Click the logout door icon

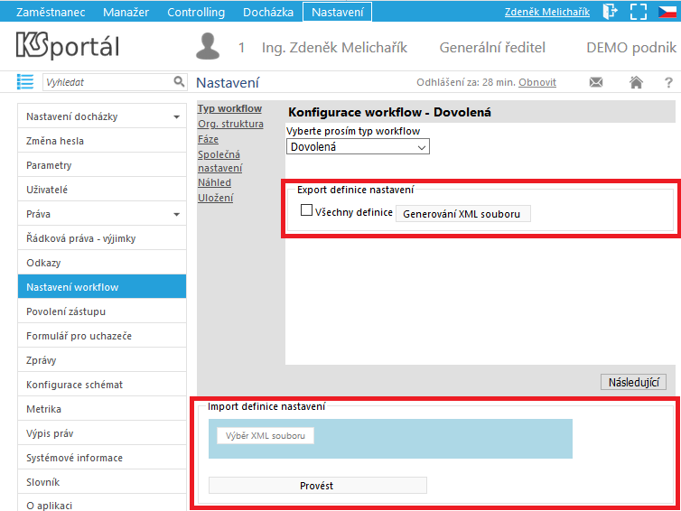(x=611, y=12)
